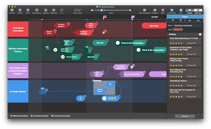Switch to the Content tab
Screen dimensions: 211x129
(x=190, y=10)
